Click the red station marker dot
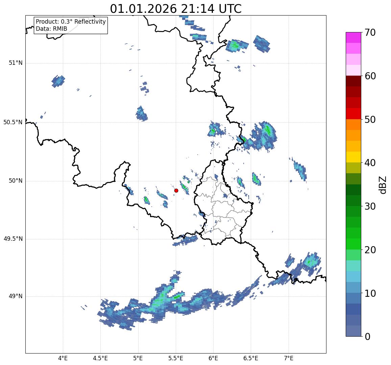The height and width of the screenshot is (365, 391). click(x=176, y=190)
